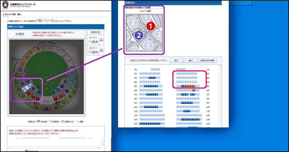Click gate marker 76 in the minimap
Image resolution: width=289 pixels, height=152 pixels.
point(137,18)
